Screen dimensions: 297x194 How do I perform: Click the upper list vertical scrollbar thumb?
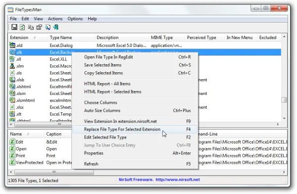[x=284, y=100]
